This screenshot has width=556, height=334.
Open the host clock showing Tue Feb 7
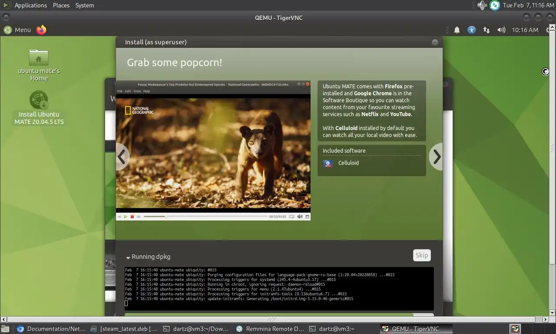click(x=528, y=5)
